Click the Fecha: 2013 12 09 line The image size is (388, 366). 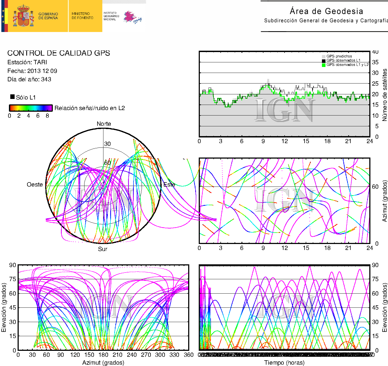(32, 71)
